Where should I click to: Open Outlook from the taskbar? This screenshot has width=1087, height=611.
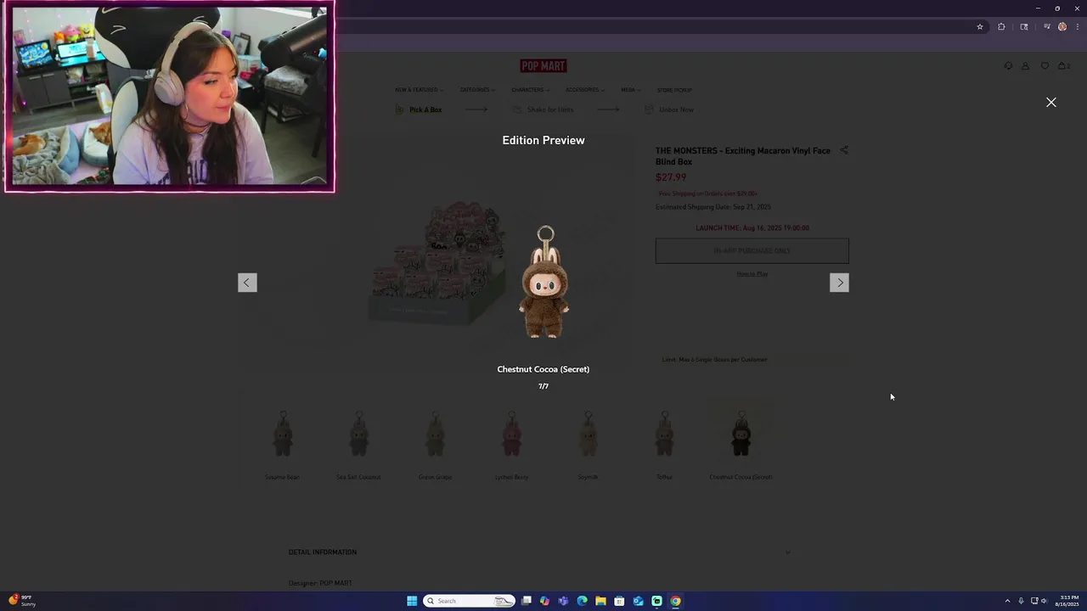(x=638, y=601)
